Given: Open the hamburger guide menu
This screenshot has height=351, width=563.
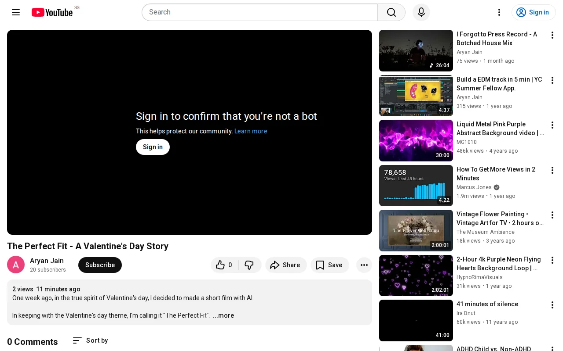Looking at the screenshot, I should (16, 12).
